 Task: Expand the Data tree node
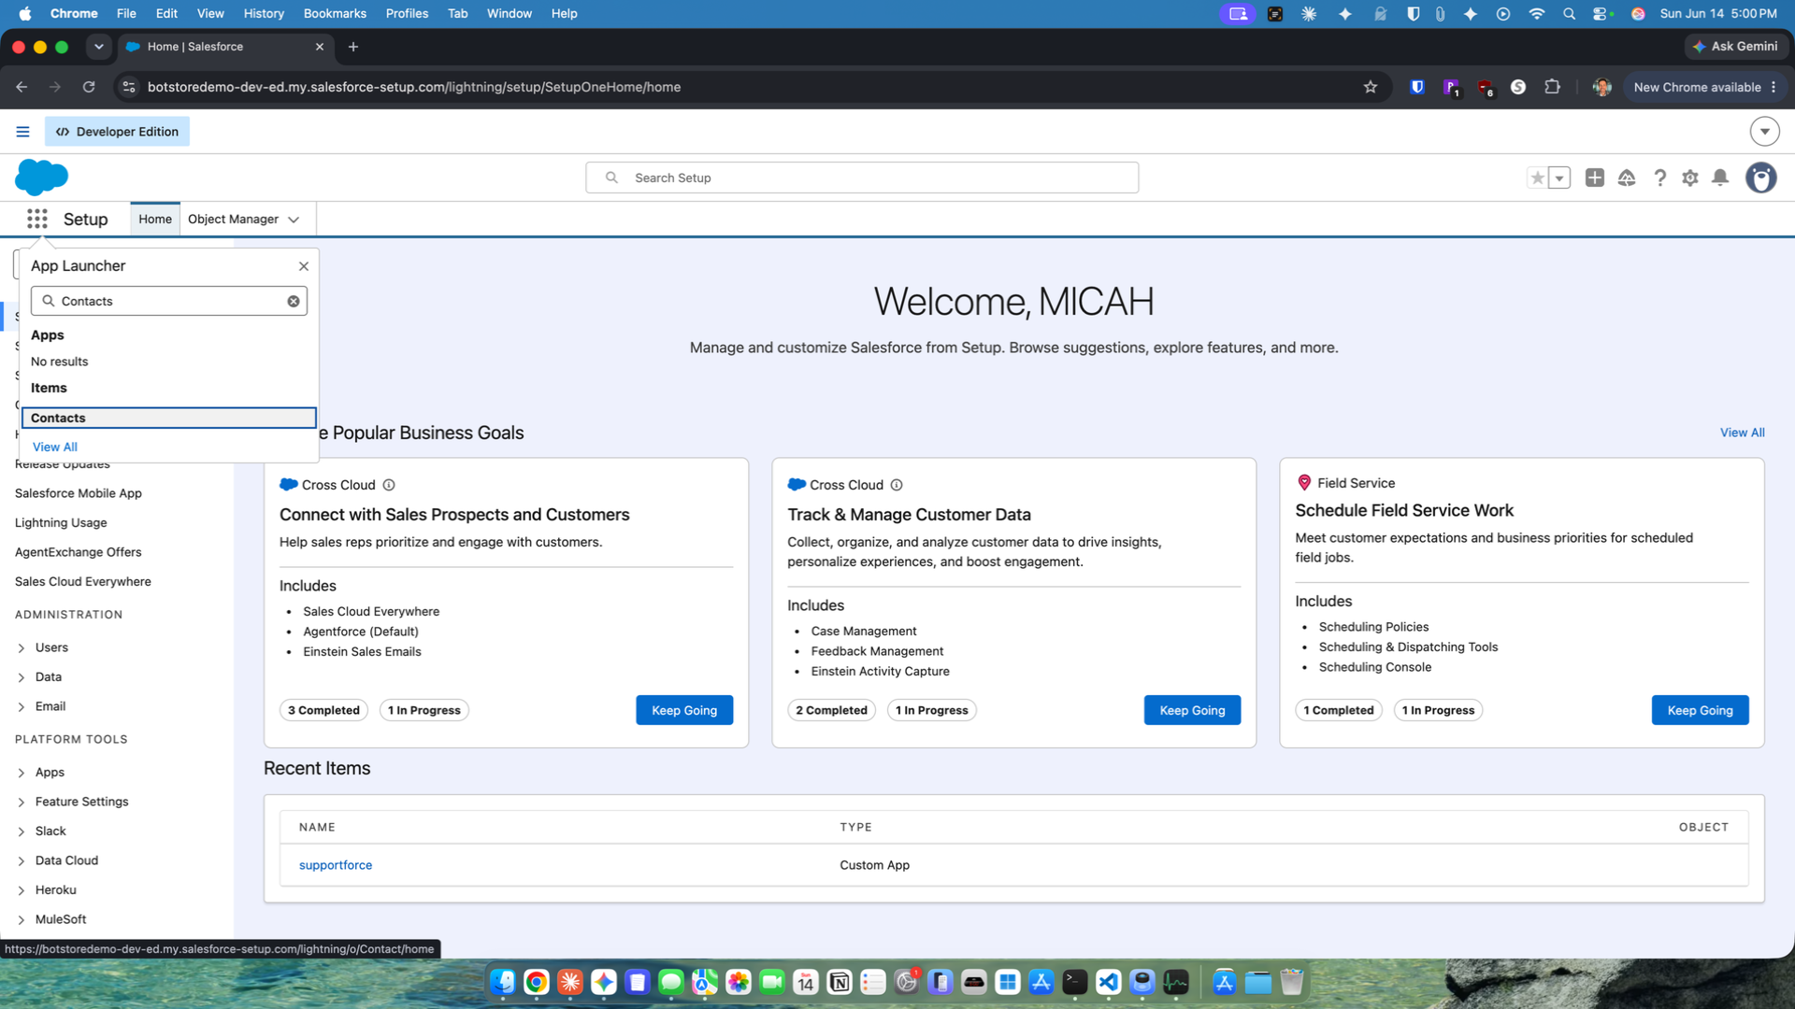22,677
